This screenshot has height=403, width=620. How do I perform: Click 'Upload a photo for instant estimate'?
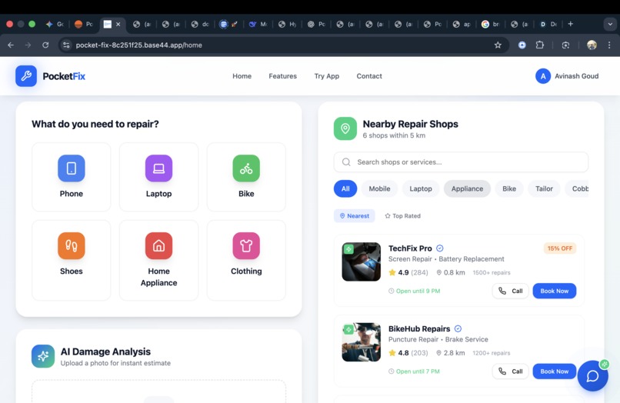tap(115, 363)
